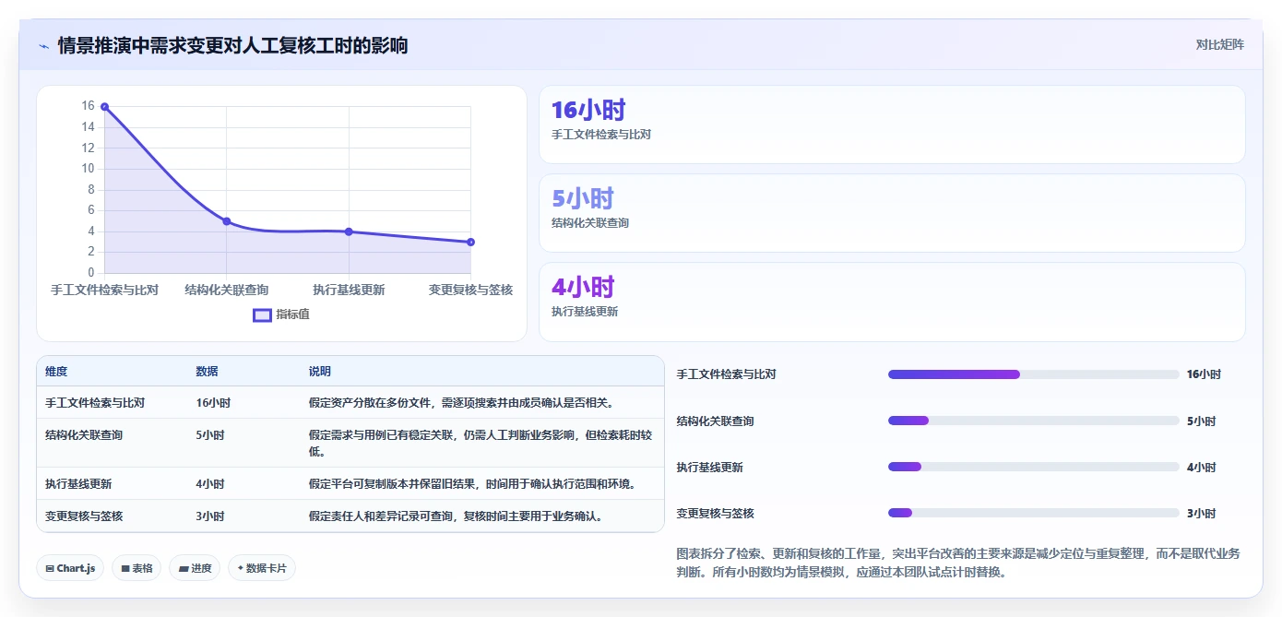Click progress label 执行基线更新
The image size is (1282, 617).
(710, 467)
